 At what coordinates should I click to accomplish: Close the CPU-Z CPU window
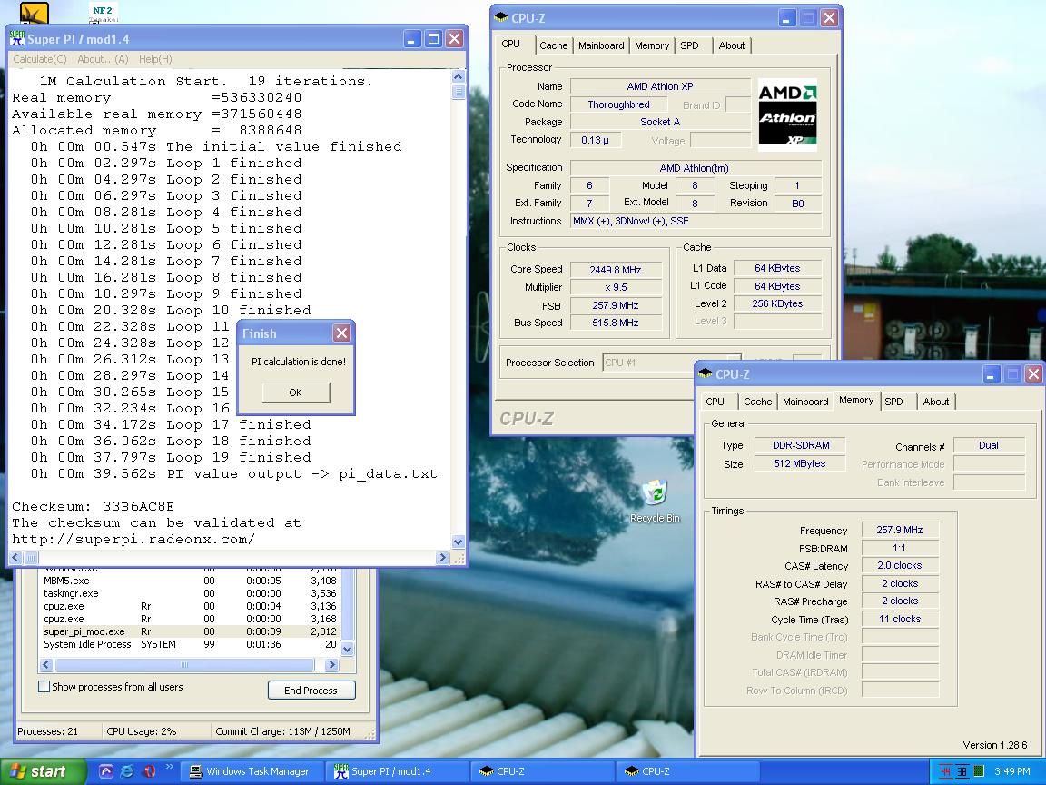829,18
